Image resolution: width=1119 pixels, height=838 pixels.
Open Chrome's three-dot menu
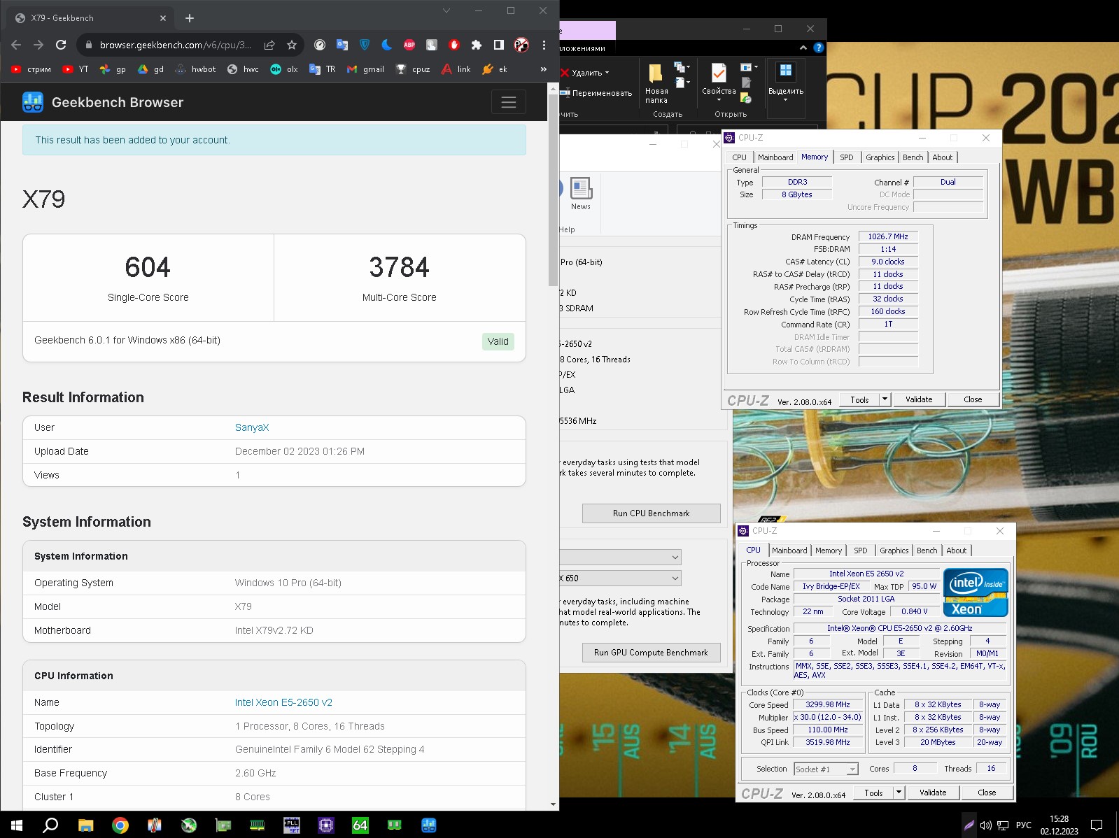(544, 45)
